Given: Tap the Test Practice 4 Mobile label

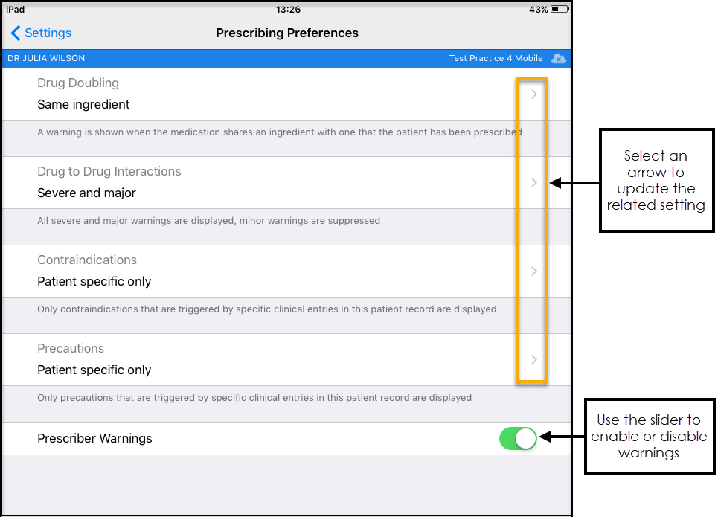Looking at the screenshot, I should pyautogui.click(x=496, y=58).
